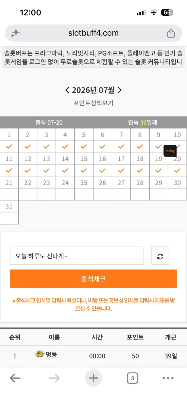
Task: Tap the checkmark under day 20
Action: coord(177,171)
